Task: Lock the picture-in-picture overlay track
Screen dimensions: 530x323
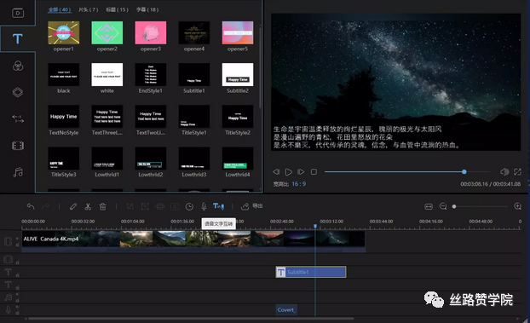Action: (x=17, y=262)
